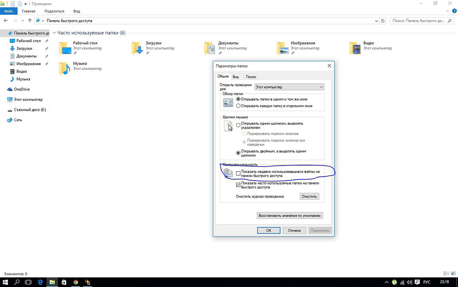The width and height of the screenshot is (458, 287).
Task: Click the forward navigation arrow
Action: (15, 21)
